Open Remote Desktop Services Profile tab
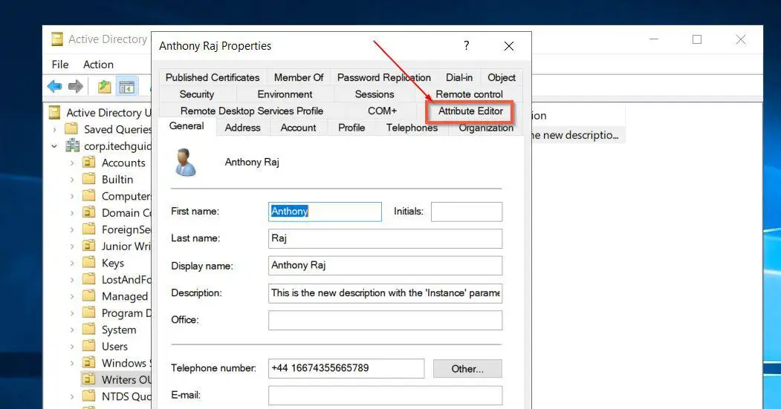This screenshot has height=409, width=781. point(251,111)
